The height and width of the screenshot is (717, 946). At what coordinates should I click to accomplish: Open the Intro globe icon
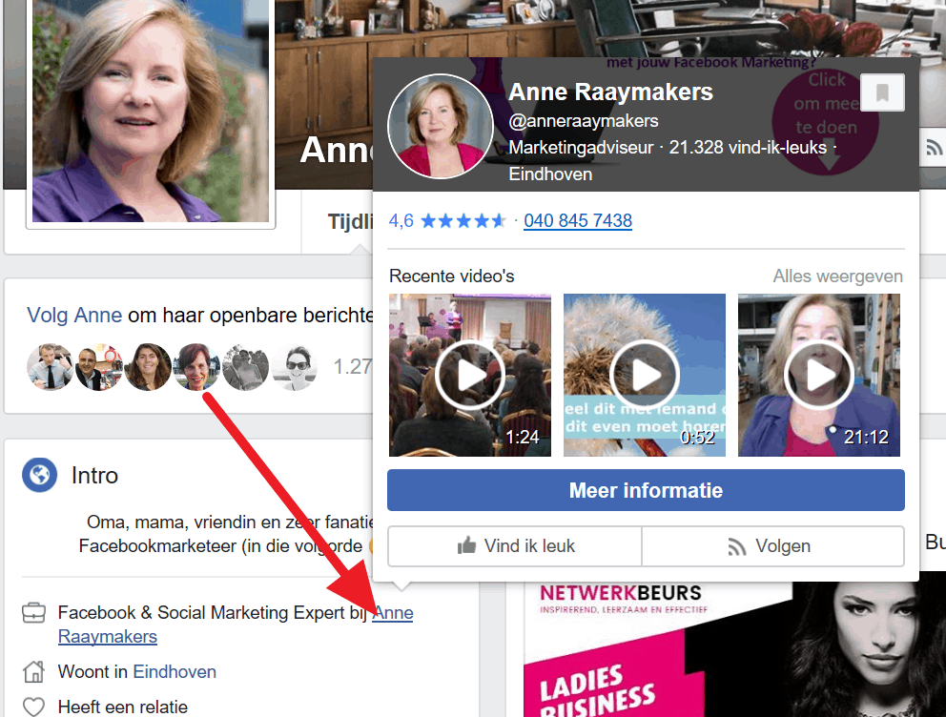[x=40, y=475]
